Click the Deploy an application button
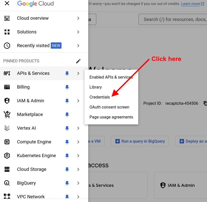207x202 pixels. pyautogui.click(x=191, y=141)
